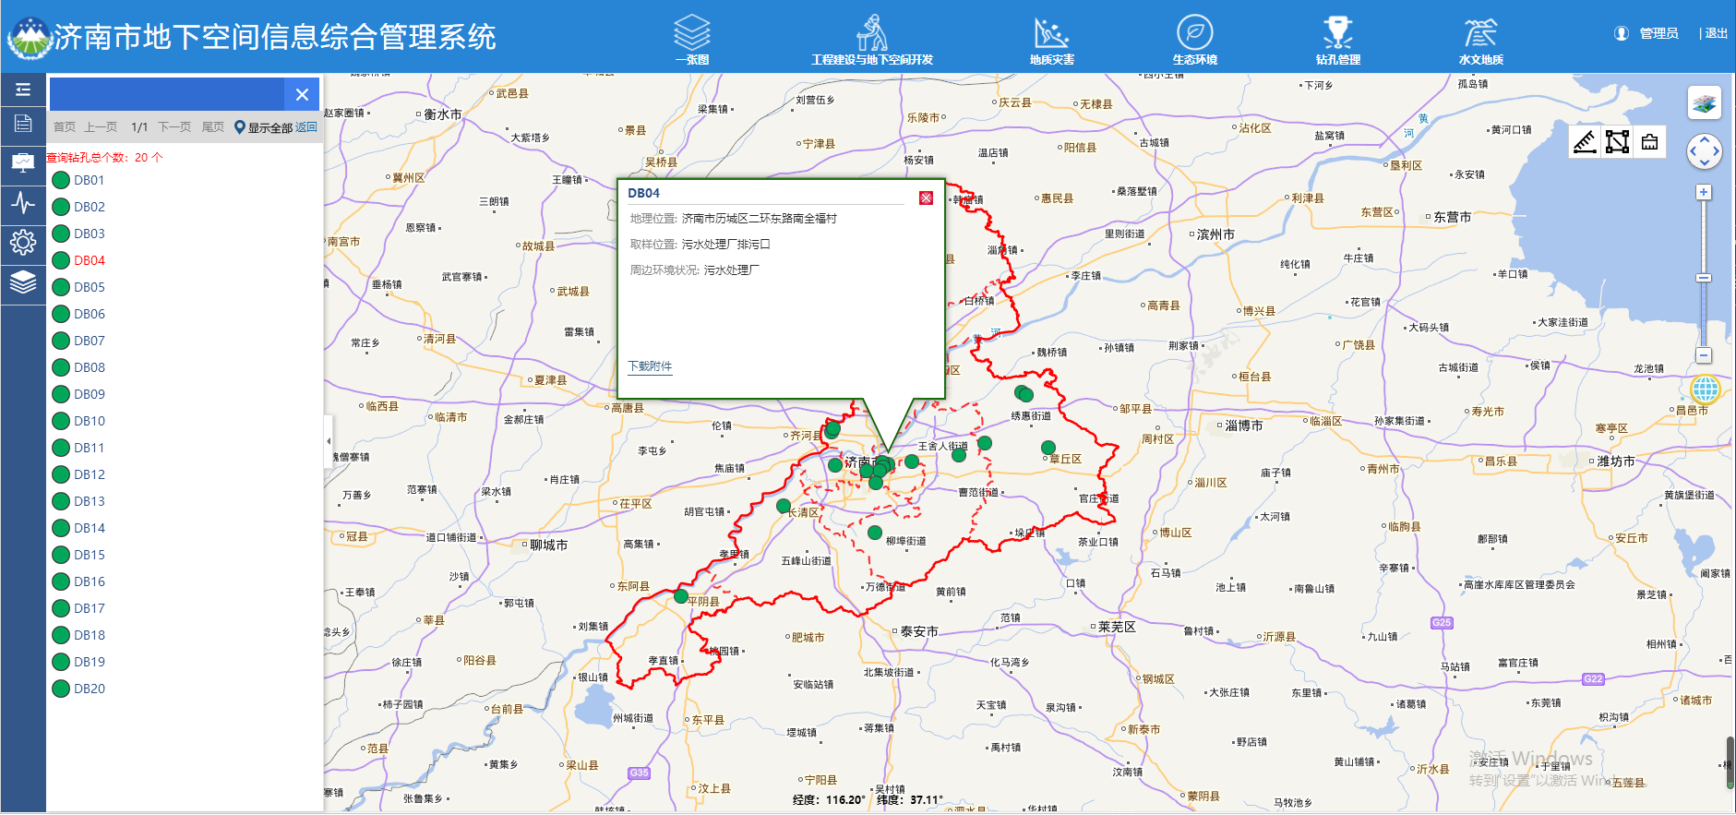The width and height of the screenshot is (1736, 815).
Task: Close the DB04 info popup
Action: [926, 198]
